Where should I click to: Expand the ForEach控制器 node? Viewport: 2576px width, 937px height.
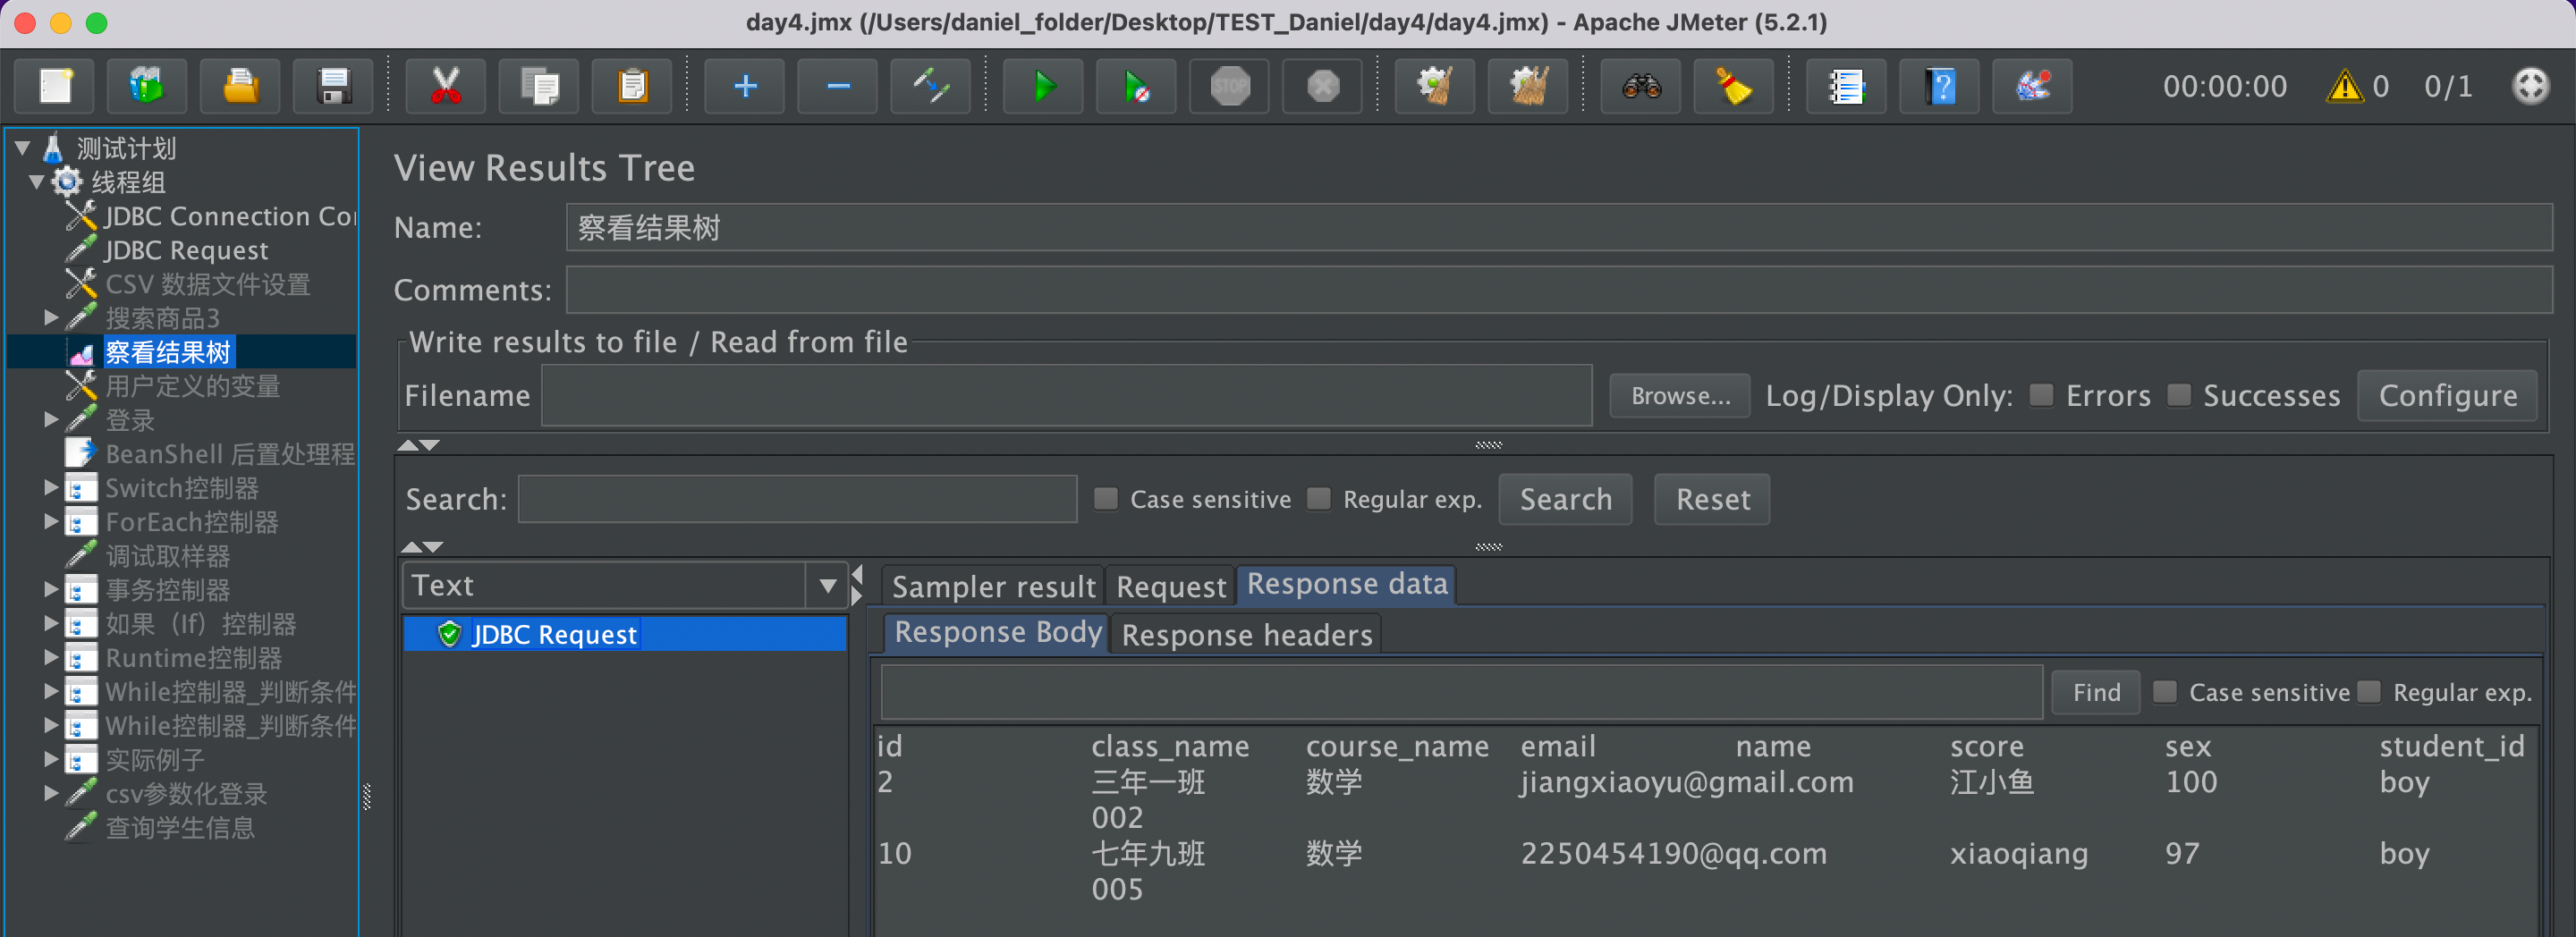51,522
